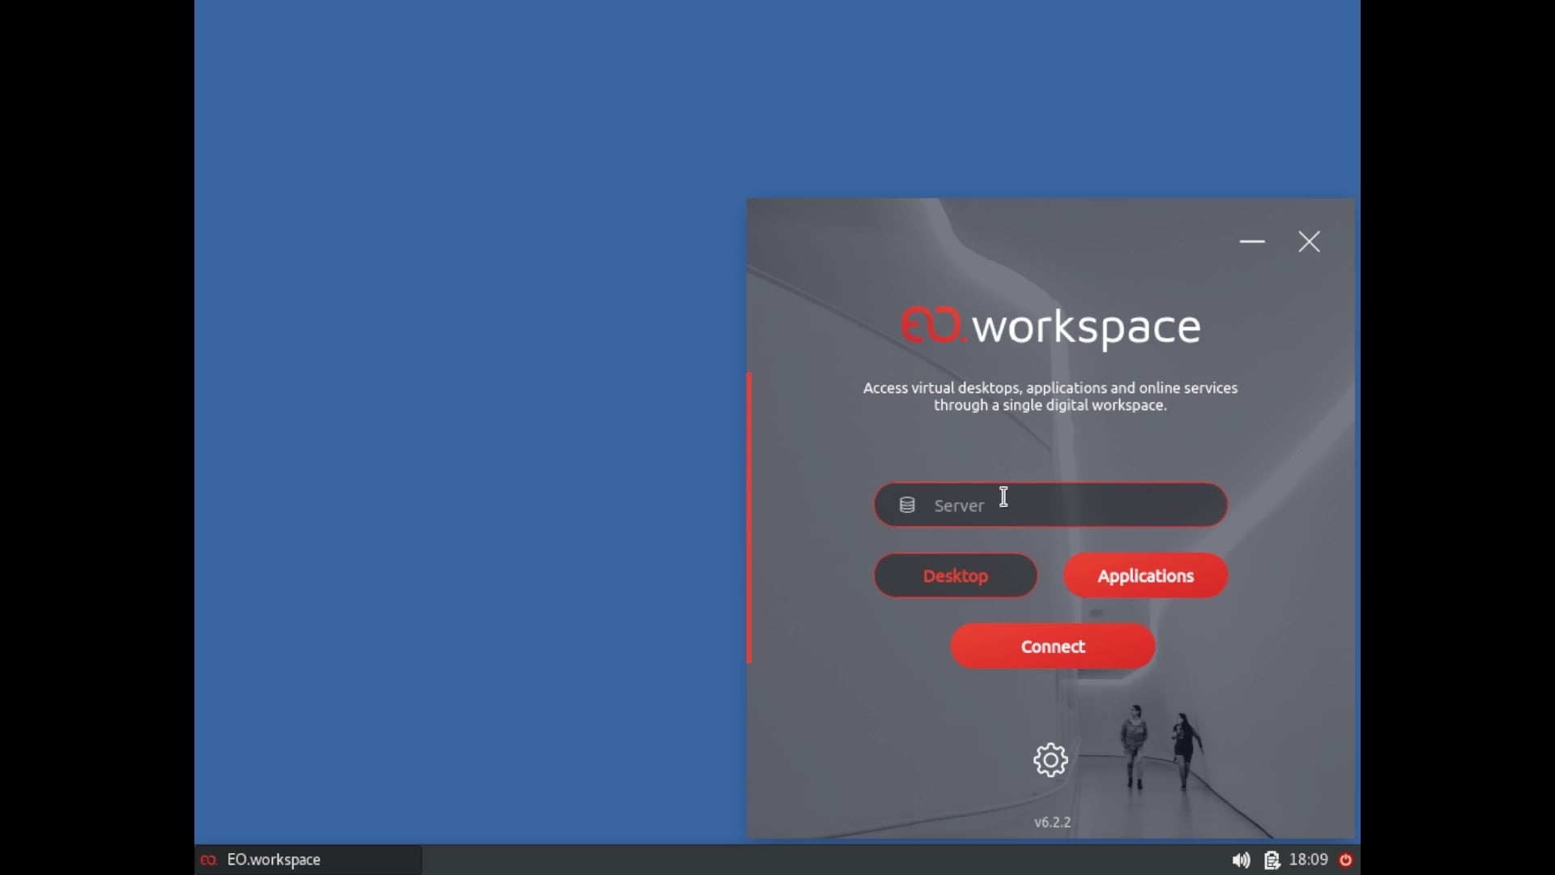The width and height of the screenshot is (1555, 875).
Task: Select the EO.workspace taskbar entry
Action: 308,860
